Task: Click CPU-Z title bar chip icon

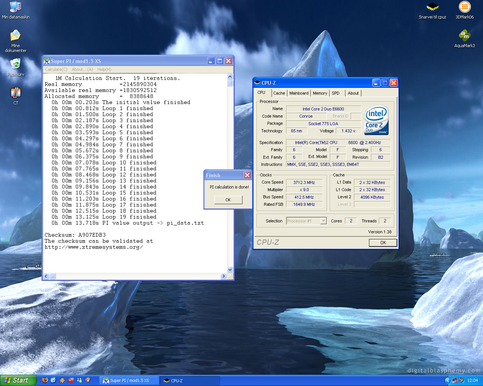Action: (x=257, y=83)
